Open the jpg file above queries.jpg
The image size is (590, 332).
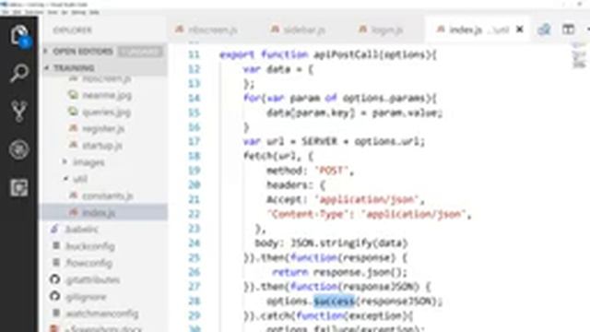(107, 95)
